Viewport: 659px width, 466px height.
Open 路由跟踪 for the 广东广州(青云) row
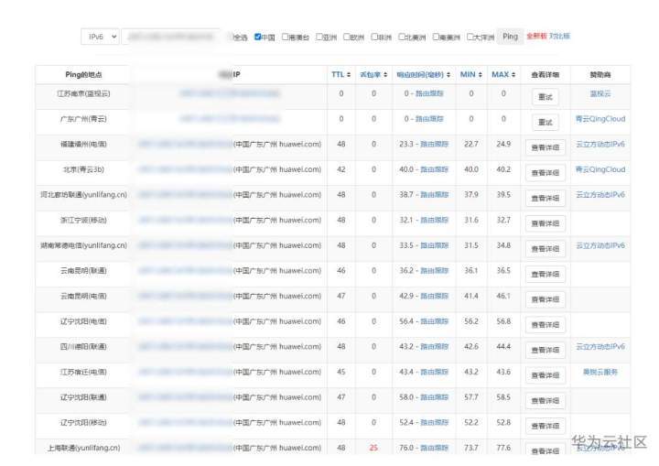(x=429, y=119)
